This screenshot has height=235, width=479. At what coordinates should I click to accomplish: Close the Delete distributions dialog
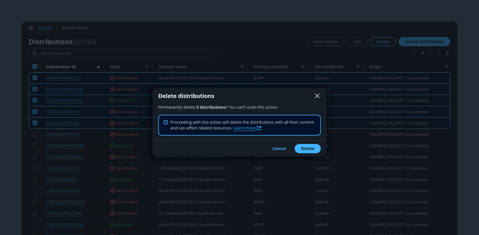317,96
